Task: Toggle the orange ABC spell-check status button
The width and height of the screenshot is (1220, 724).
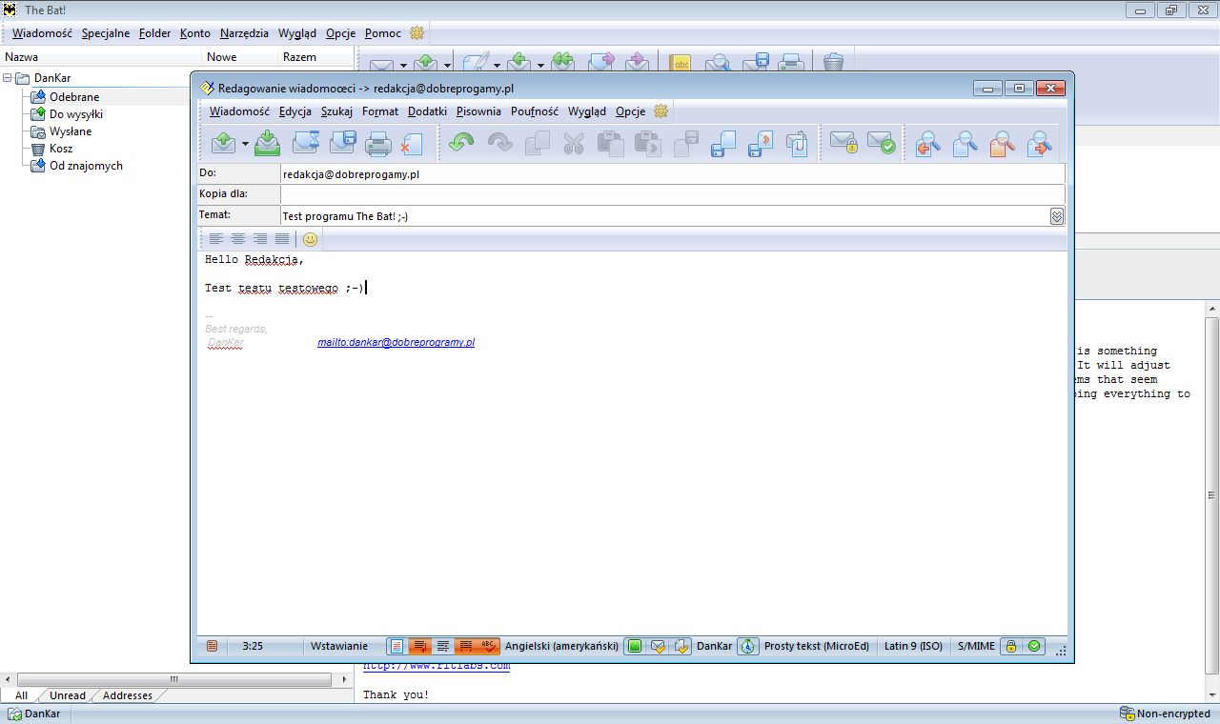Action: (488, 646)
